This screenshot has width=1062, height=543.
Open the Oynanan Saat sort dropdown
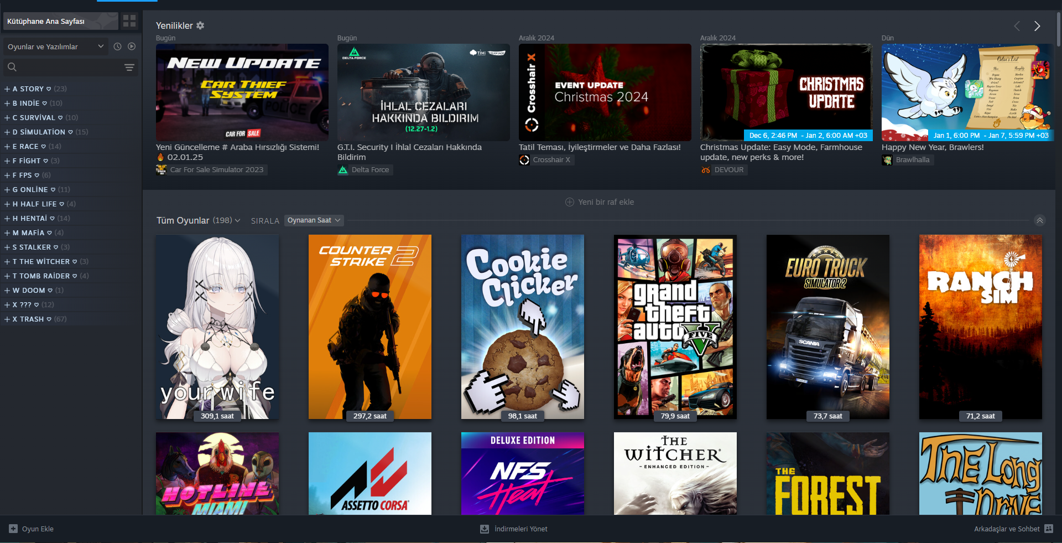(314, 220)
